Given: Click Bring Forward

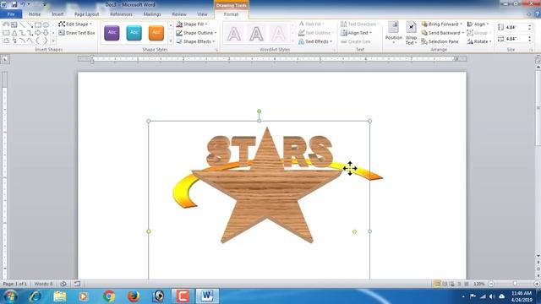Looking at the screenshot, I should [441, 24].
